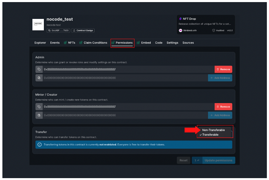Switch to the Claim Conditions tab
The width and height of the screenshot is (269, 180).
[93, 43]
